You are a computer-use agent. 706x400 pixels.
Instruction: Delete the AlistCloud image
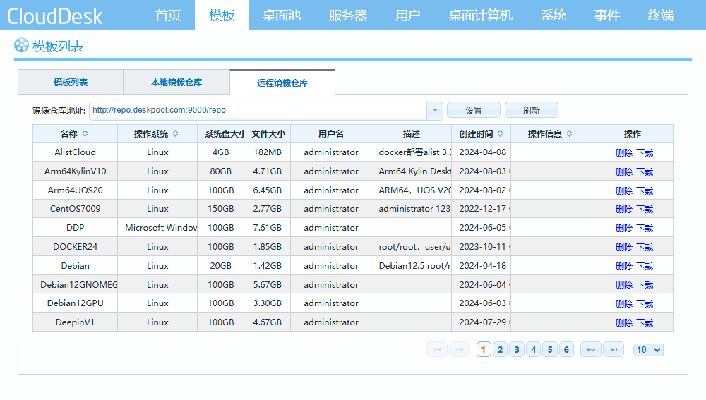pos(624,153)
